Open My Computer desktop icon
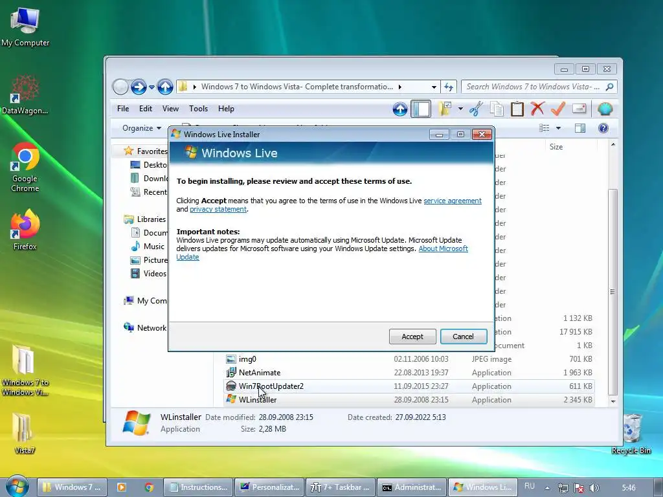663x497 pixels. pyautogui.click(x=25, y=27)
